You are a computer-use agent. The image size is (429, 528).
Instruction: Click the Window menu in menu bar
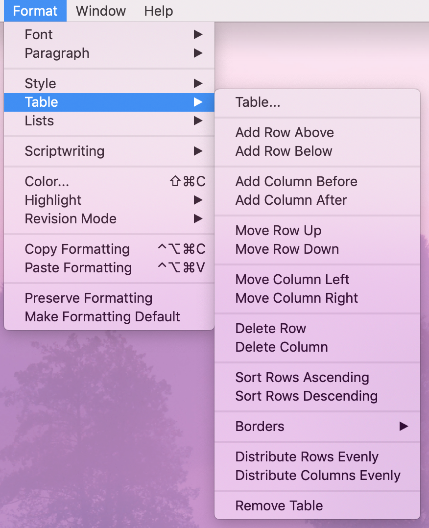click(x=101, y=11)
